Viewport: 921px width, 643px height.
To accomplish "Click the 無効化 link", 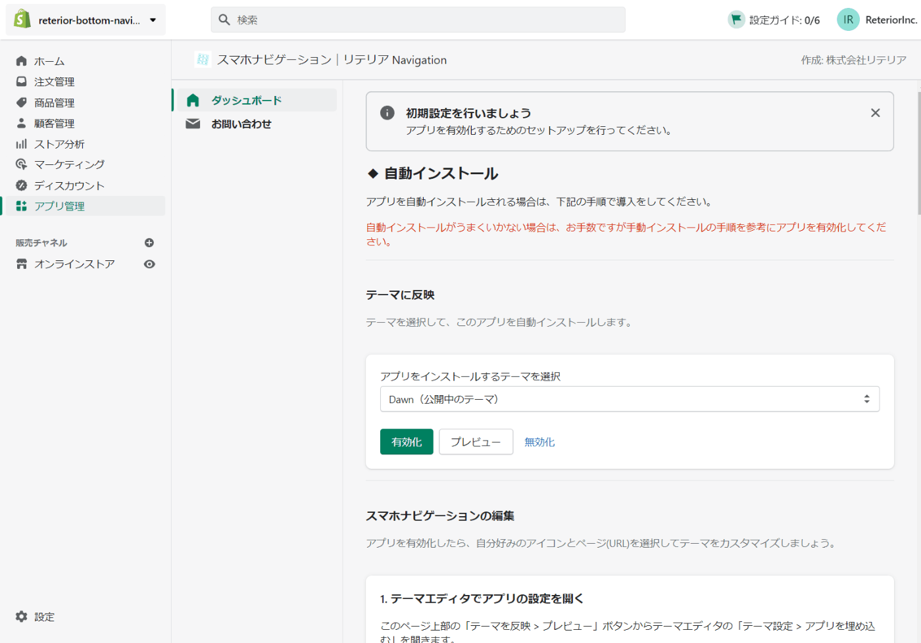I will tap(539, 442).
